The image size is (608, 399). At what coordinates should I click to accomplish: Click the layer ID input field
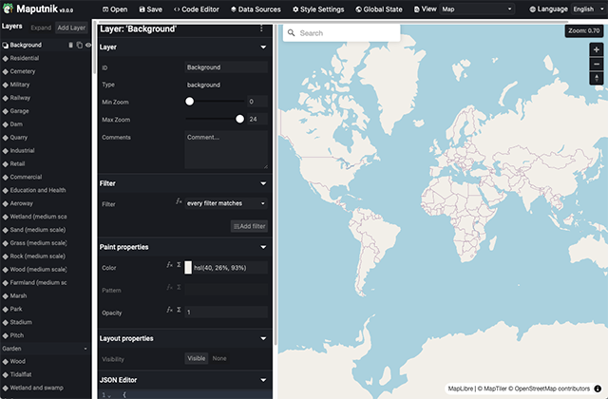[226, 67]
